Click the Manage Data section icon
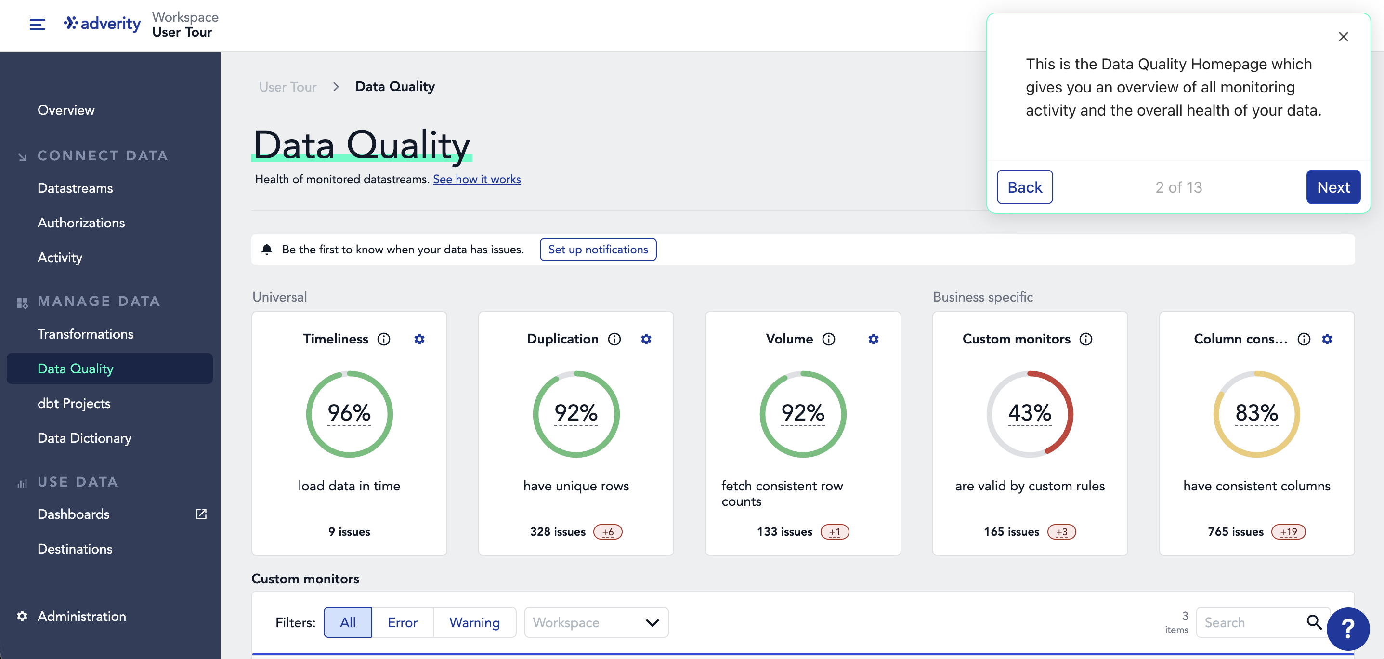This screenshot has width=1384, height=659. [x=22, y=303]
